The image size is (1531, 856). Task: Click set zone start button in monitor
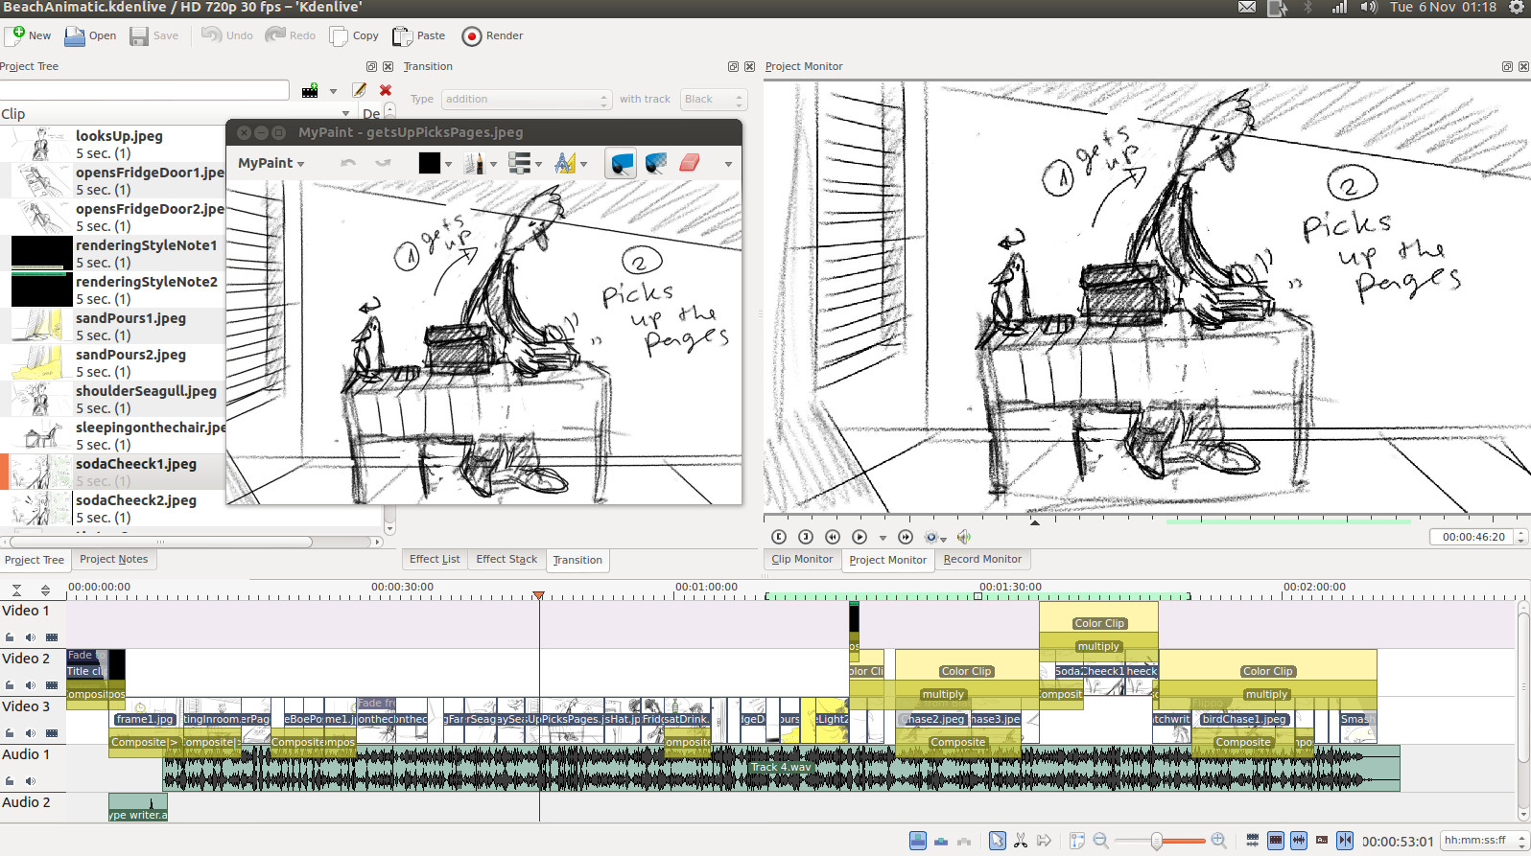pyautogui.click(x=779, y=537)
